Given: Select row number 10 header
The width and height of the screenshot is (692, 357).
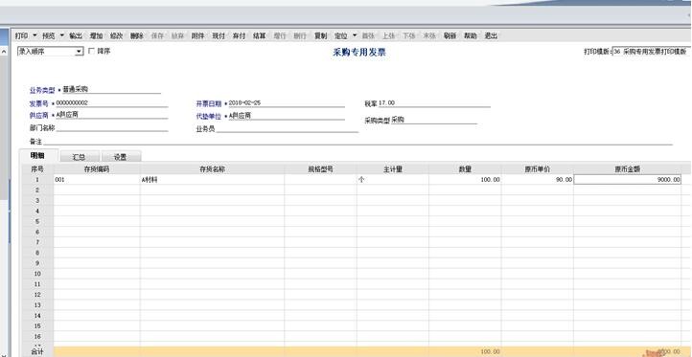Looking at the screenshot, I should (x=37, y=274).
